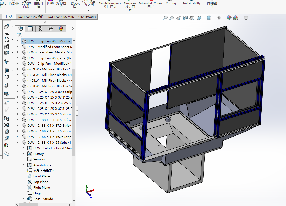This screenshot has width=286, height=206.
Task: Open the ConfigurationManager panel tab
Action: [x=40, y=29]
